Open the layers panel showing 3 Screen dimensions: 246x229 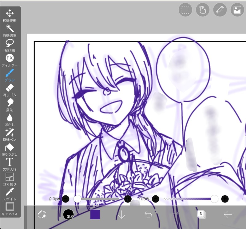[201, 214]
